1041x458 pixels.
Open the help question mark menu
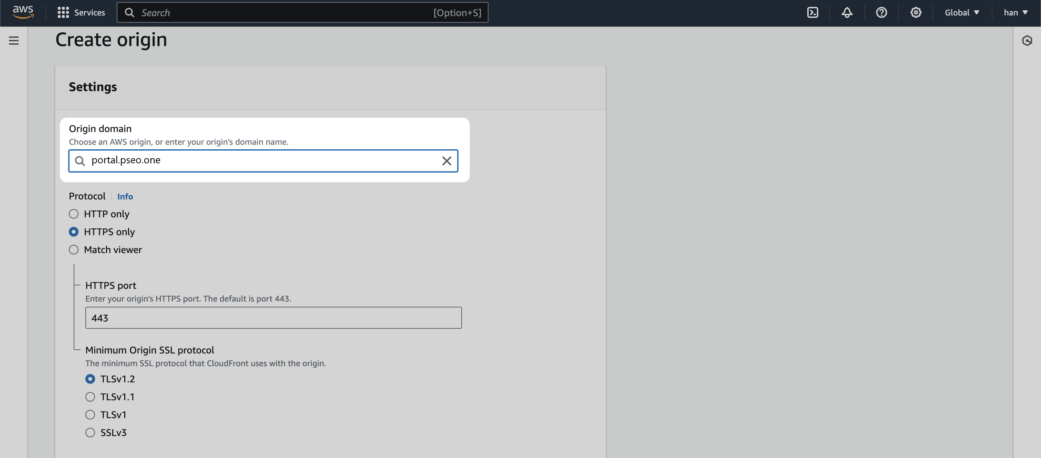point(881,12)
